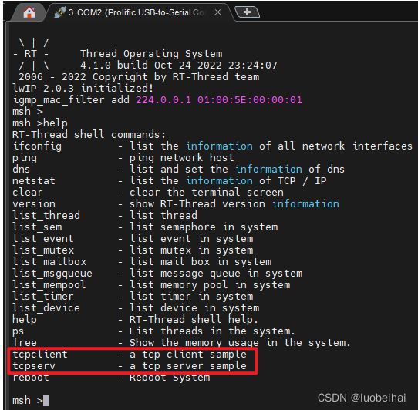The height and width of the screenshot is (410, 418).
Task: Close the COM2 session tab
Action: tap(217, 12)
